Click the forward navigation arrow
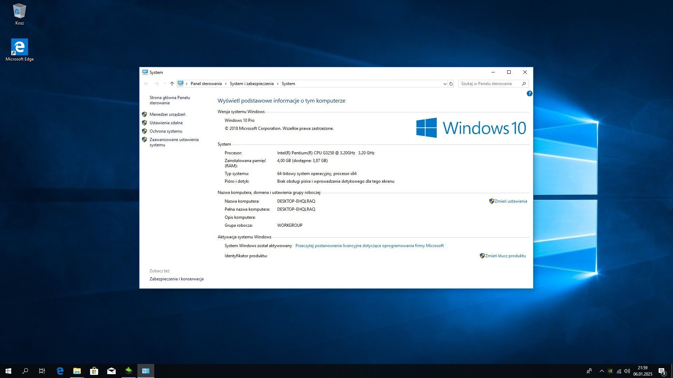Screen dimensions: 673x378 point(156,84)
